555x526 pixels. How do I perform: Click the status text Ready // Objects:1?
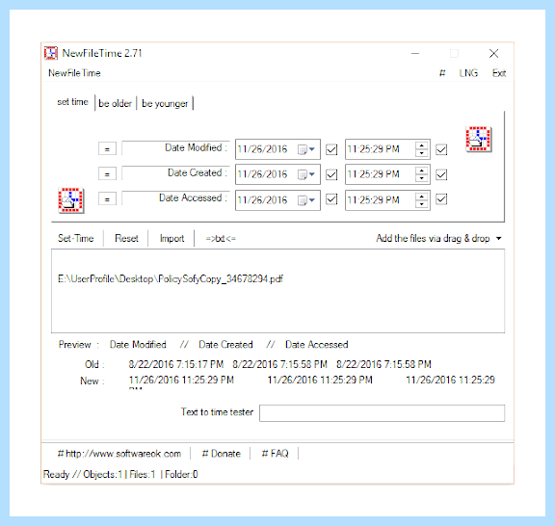click(83, 474)
